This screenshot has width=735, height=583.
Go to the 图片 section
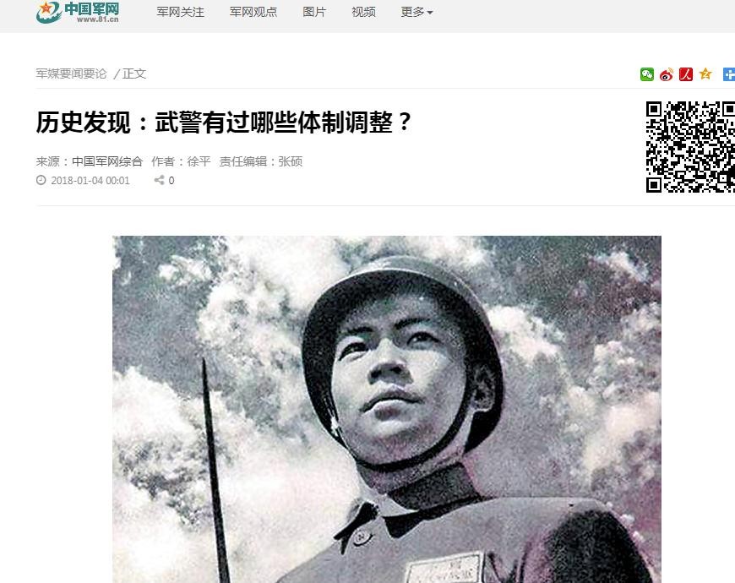click(x=314, y=12)
